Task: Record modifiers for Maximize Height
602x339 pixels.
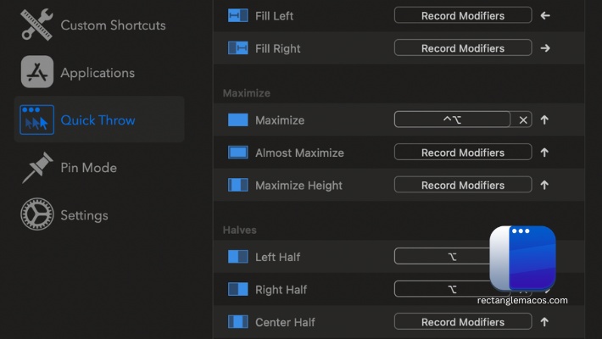Action: [463, 185]
